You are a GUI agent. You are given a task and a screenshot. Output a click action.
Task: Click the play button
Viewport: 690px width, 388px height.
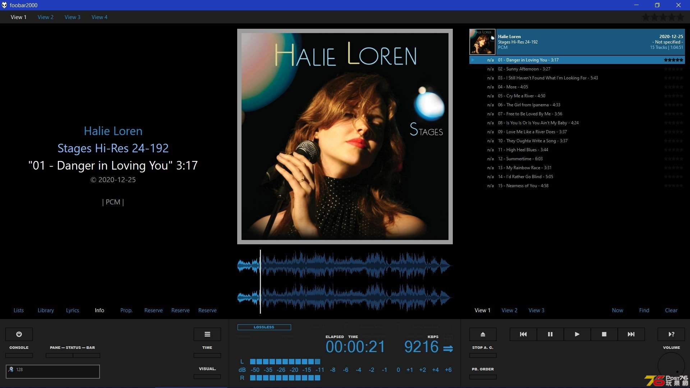(577, 334)
